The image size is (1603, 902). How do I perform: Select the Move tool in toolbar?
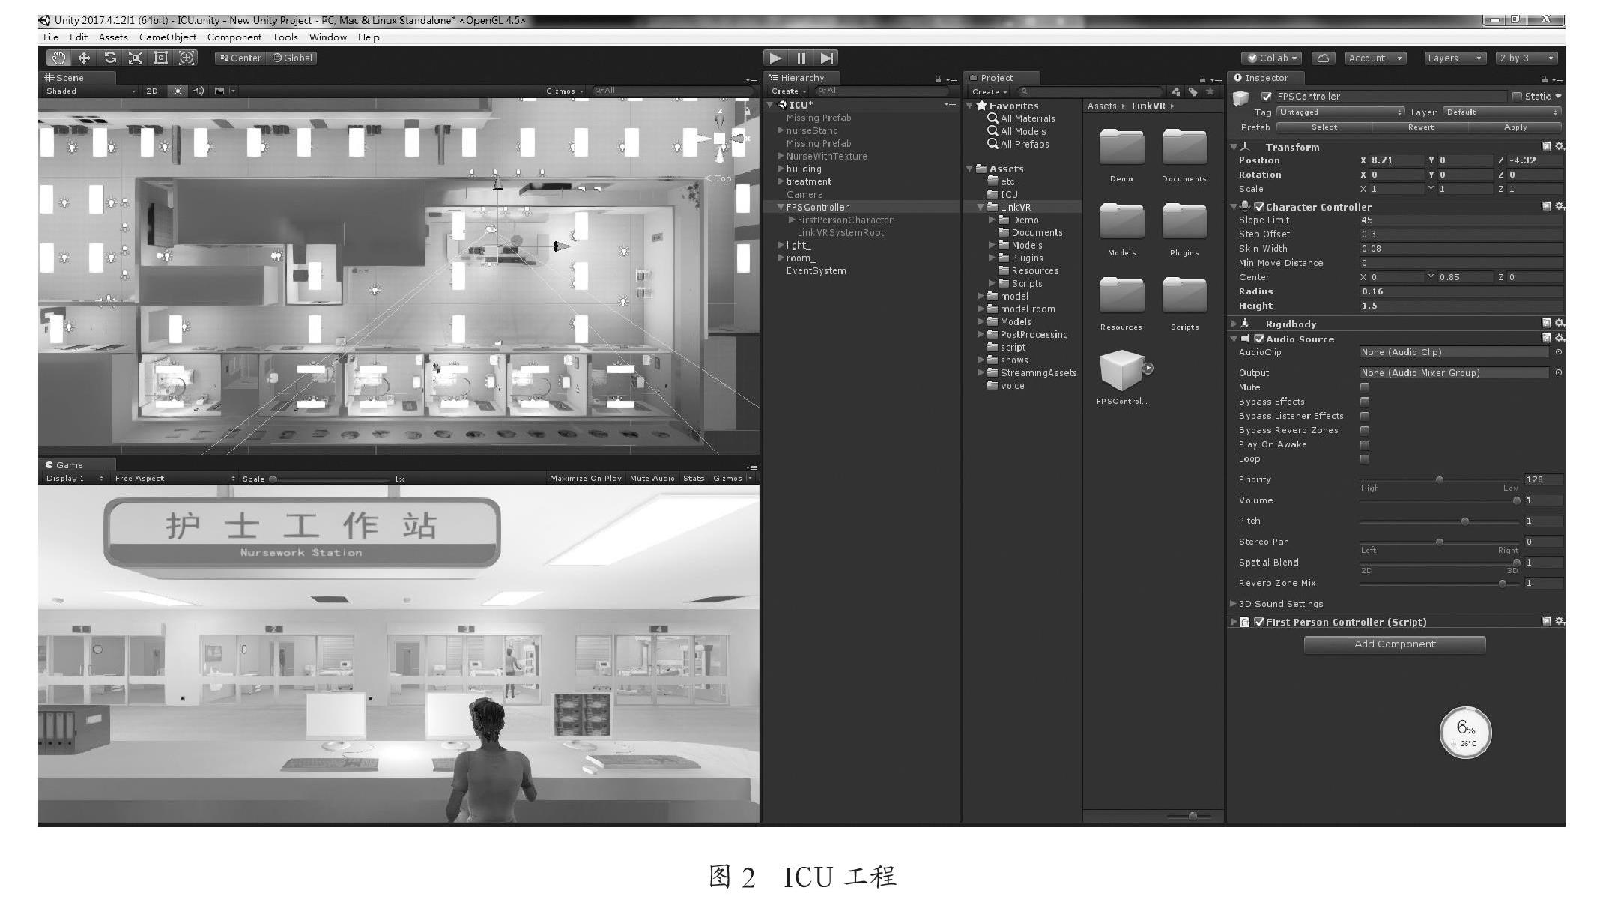(84, 58)
